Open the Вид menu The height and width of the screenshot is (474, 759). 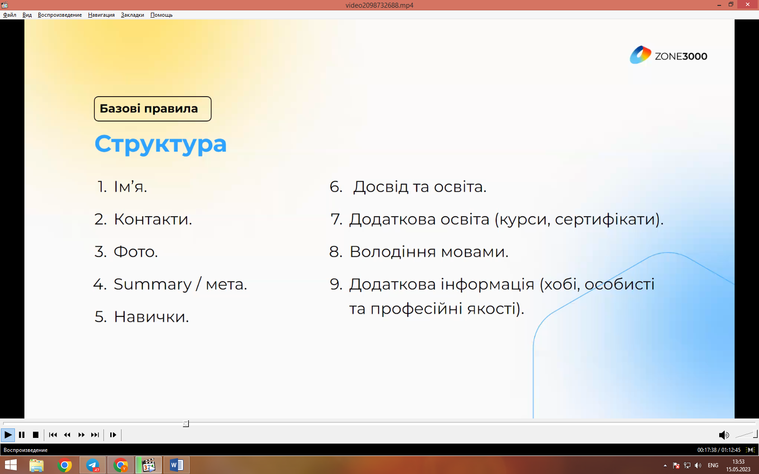pyautogui.click(x=27, y=15)
